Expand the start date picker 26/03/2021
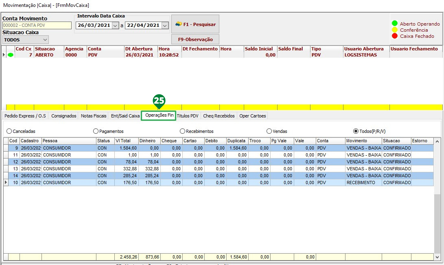 pos(115,25)
